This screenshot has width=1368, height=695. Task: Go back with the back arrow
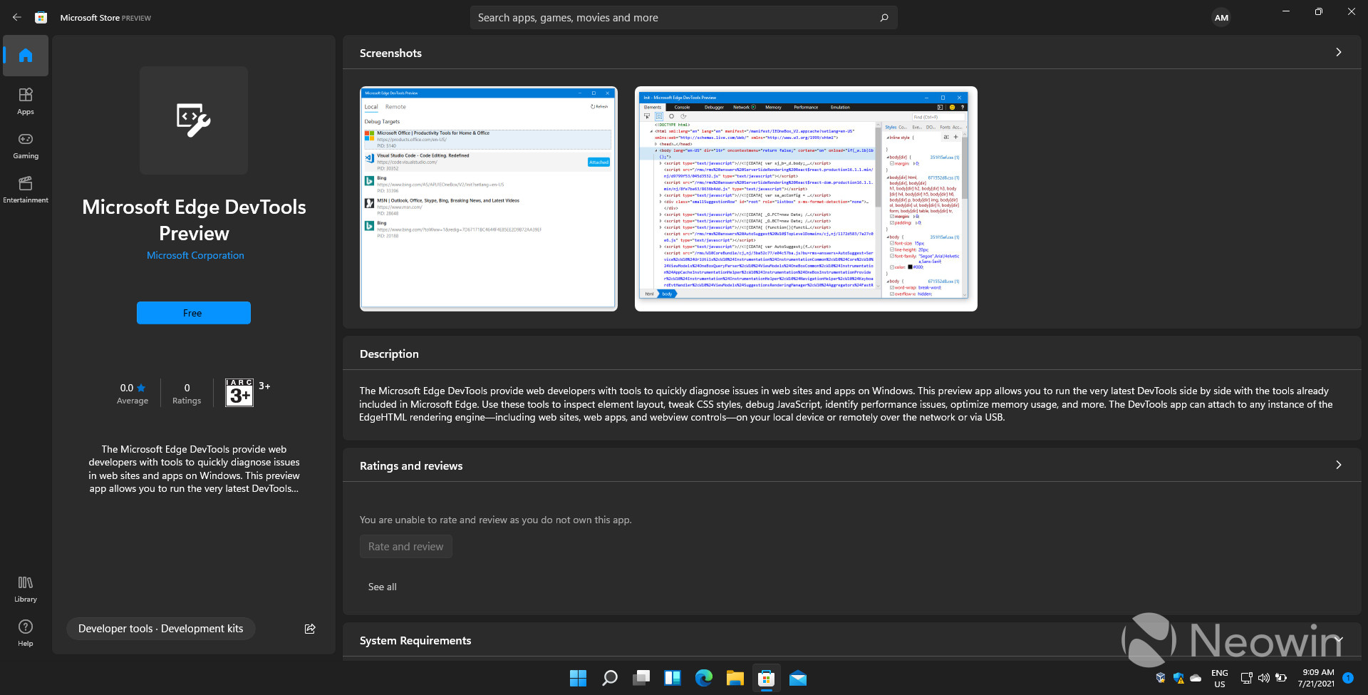point(16,17)
